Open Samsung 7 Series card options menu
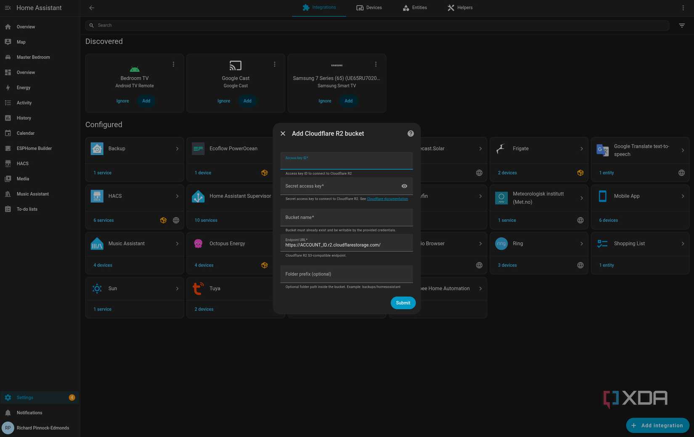 coord(376,64)
